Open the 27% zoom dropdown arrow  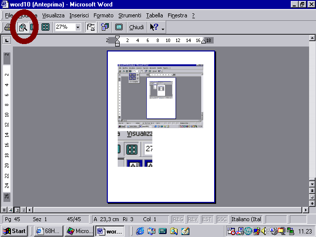click(x=78, y=27)
